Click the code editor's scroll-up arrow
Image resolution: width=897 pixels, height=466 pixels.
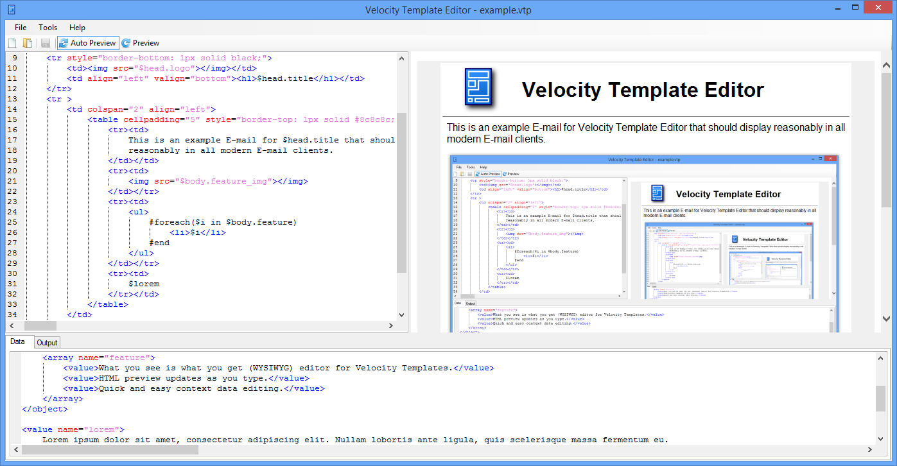point(402,58)
